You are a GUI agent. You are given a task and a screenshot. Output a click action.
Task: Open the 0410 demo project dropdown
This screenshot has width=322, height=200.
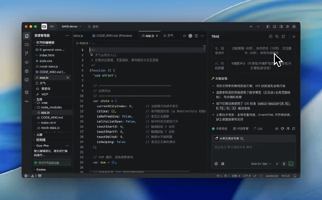point(71,27)
